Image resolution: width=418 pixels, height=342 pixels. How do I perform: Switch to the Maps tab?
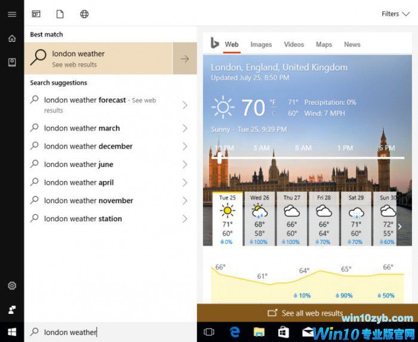point(324,44)
